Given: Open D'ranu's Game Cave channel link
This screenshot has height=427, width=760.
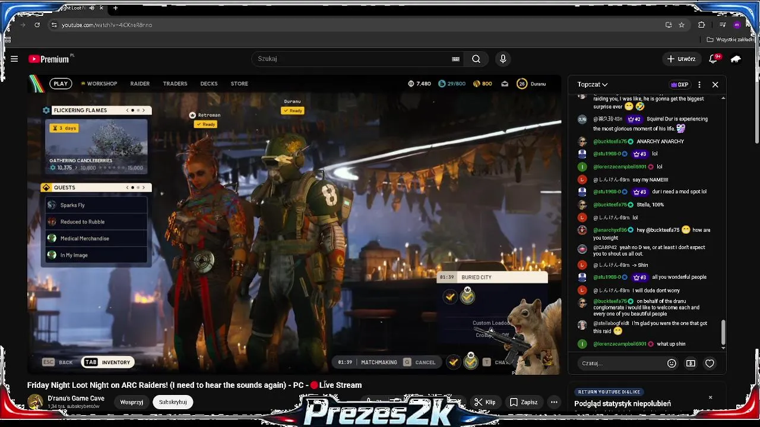Looking at the screenshot, I should [x=76, y=399].
